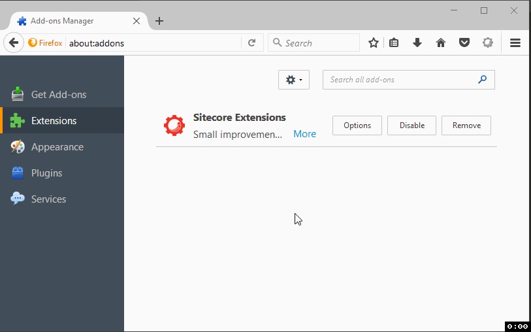Focus the Search all add-ons field
The width and height of the screenshot is (531, 332).
pyautogui.click(x=408, y=80)
